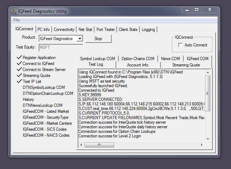Click the Test Equity MSFT field
Image resolution: width=231 pixels, height=169 pixels.
[61, 47]
